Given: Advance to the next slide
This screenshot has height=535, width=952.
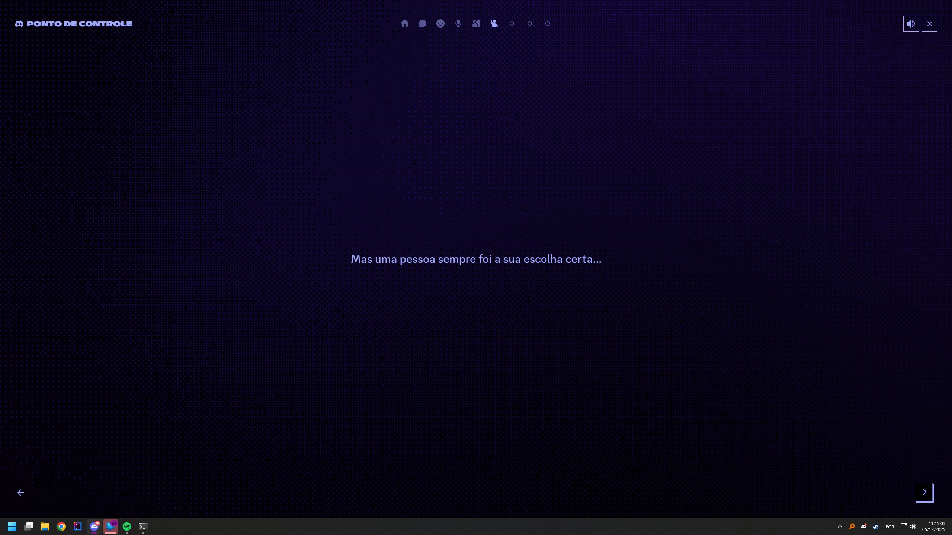Looking at the screenshot, I should click(x=924, y=492).
